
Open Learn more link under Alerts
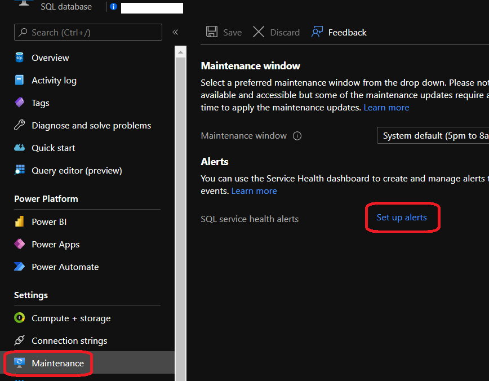point(254,191)
